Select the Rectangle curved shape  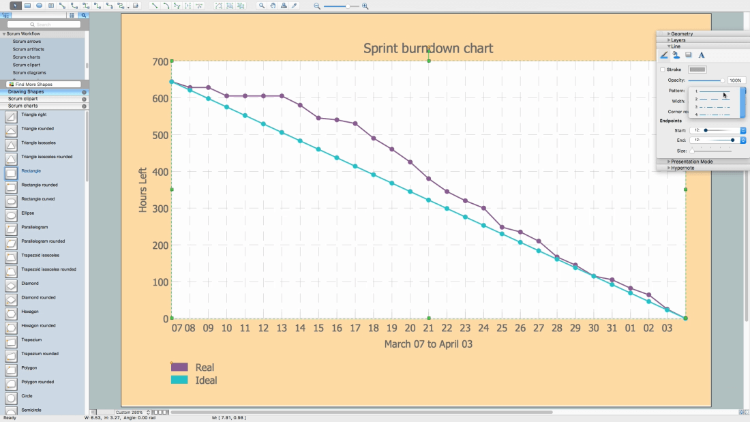click(37, 199)
